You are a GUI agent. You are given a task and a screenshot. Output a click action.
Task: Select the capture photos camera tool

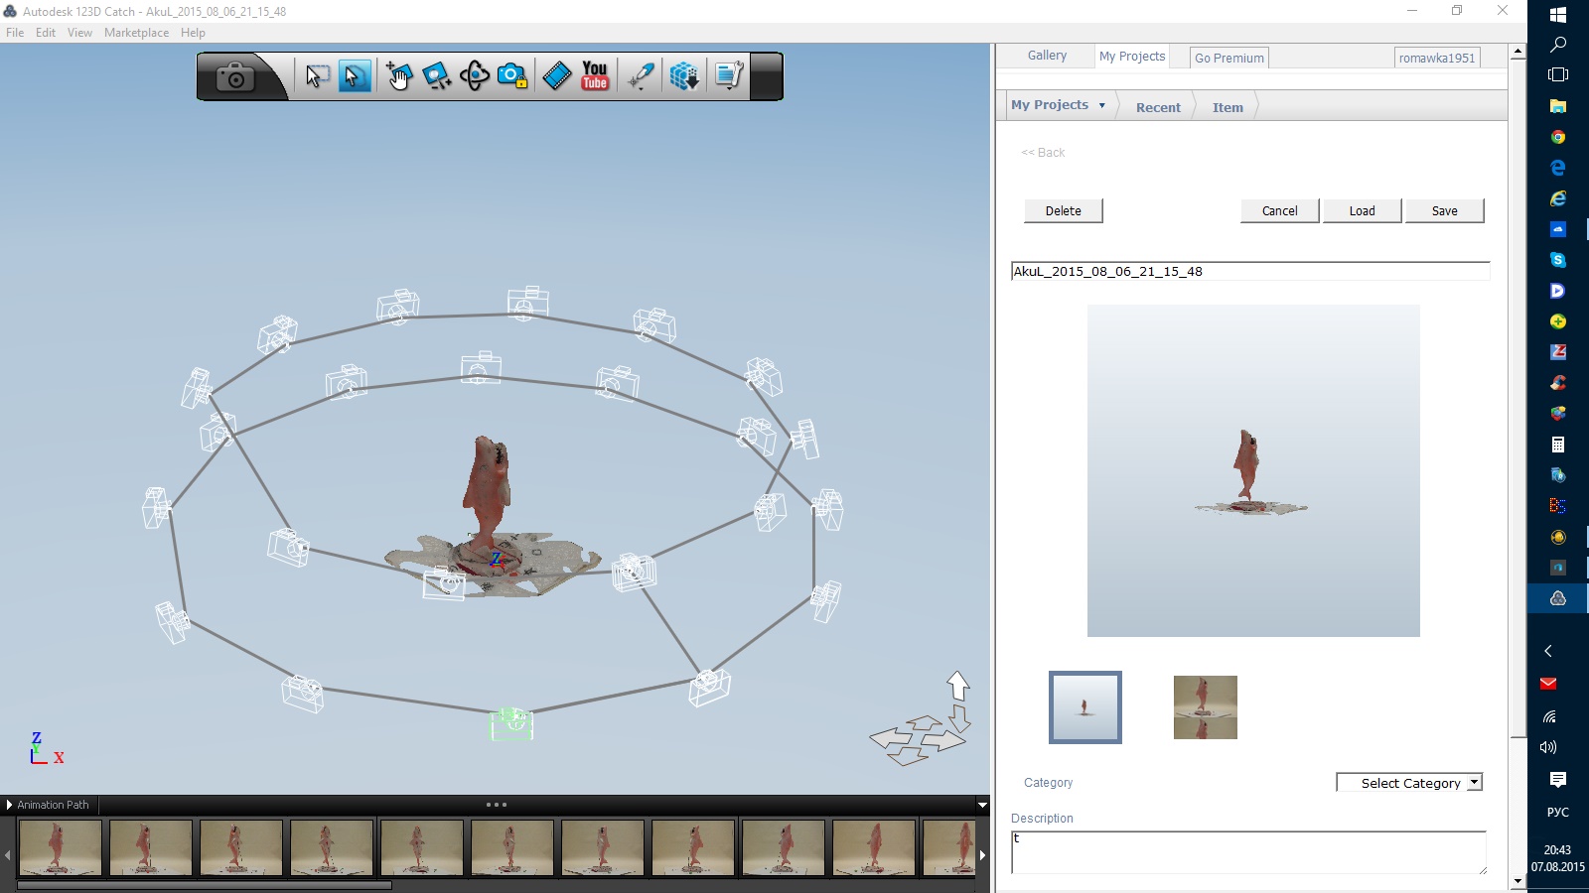[x=234, y=75]
